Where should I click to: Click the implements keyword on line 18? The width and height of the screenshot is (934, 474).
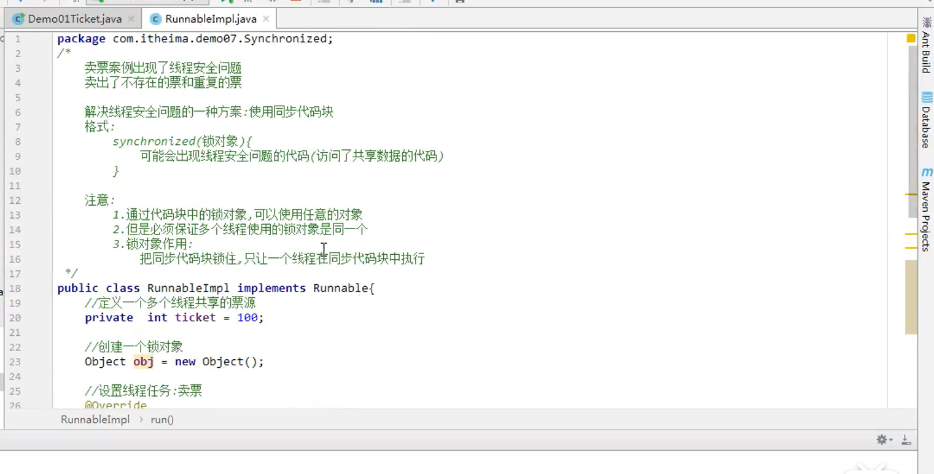point(271,288)
